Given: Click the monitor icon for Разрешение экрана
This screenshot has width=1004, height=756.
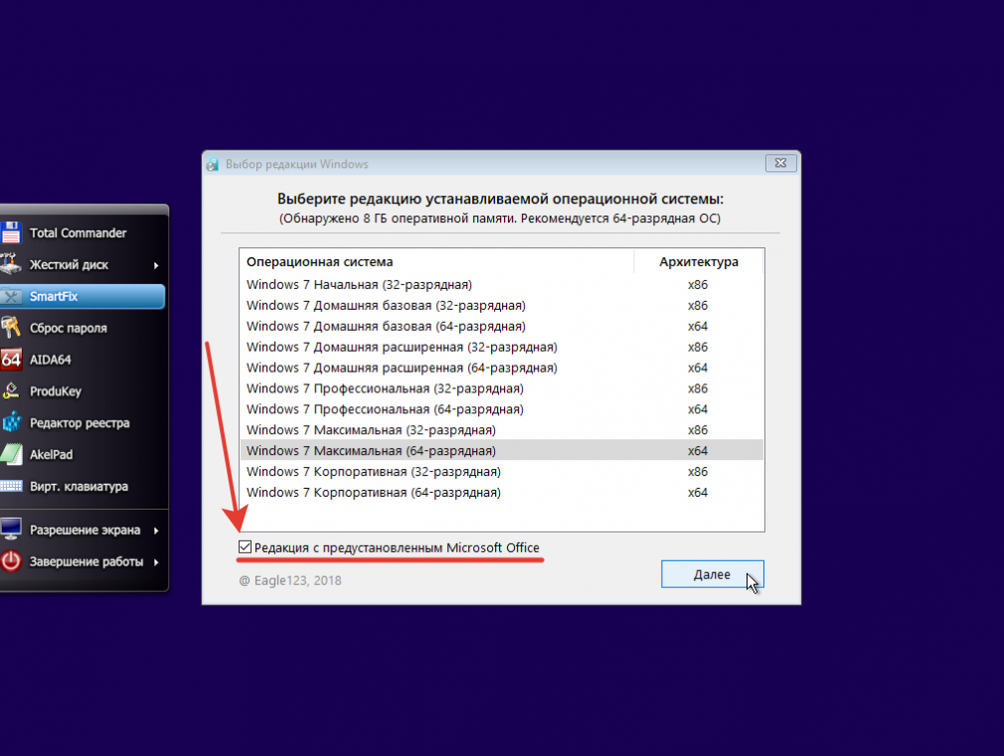Looking at the screenshot, I should click(11, 529).
